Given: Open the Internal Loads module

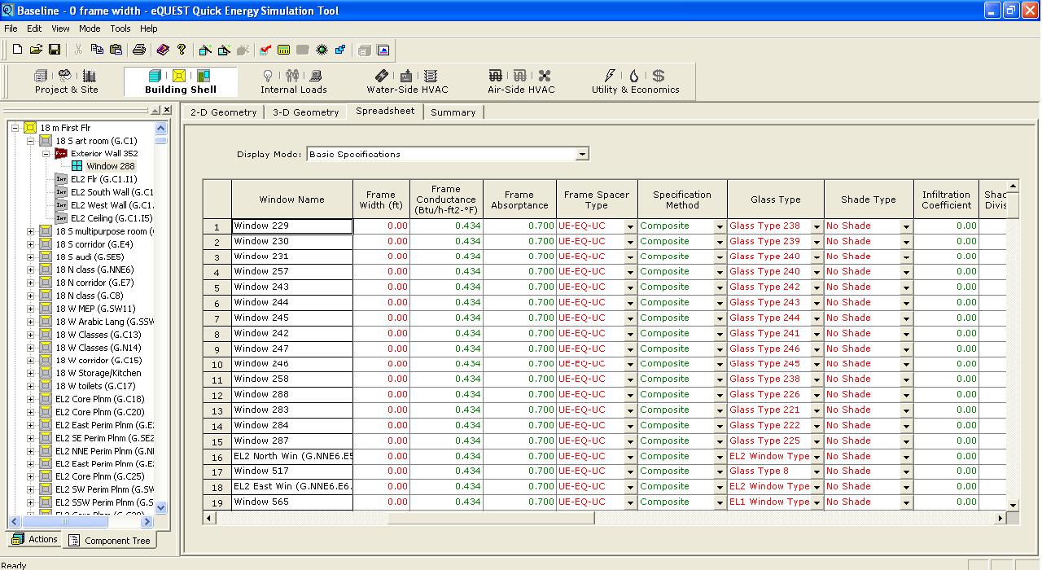Looking at the screenshot, I should 293,82.
